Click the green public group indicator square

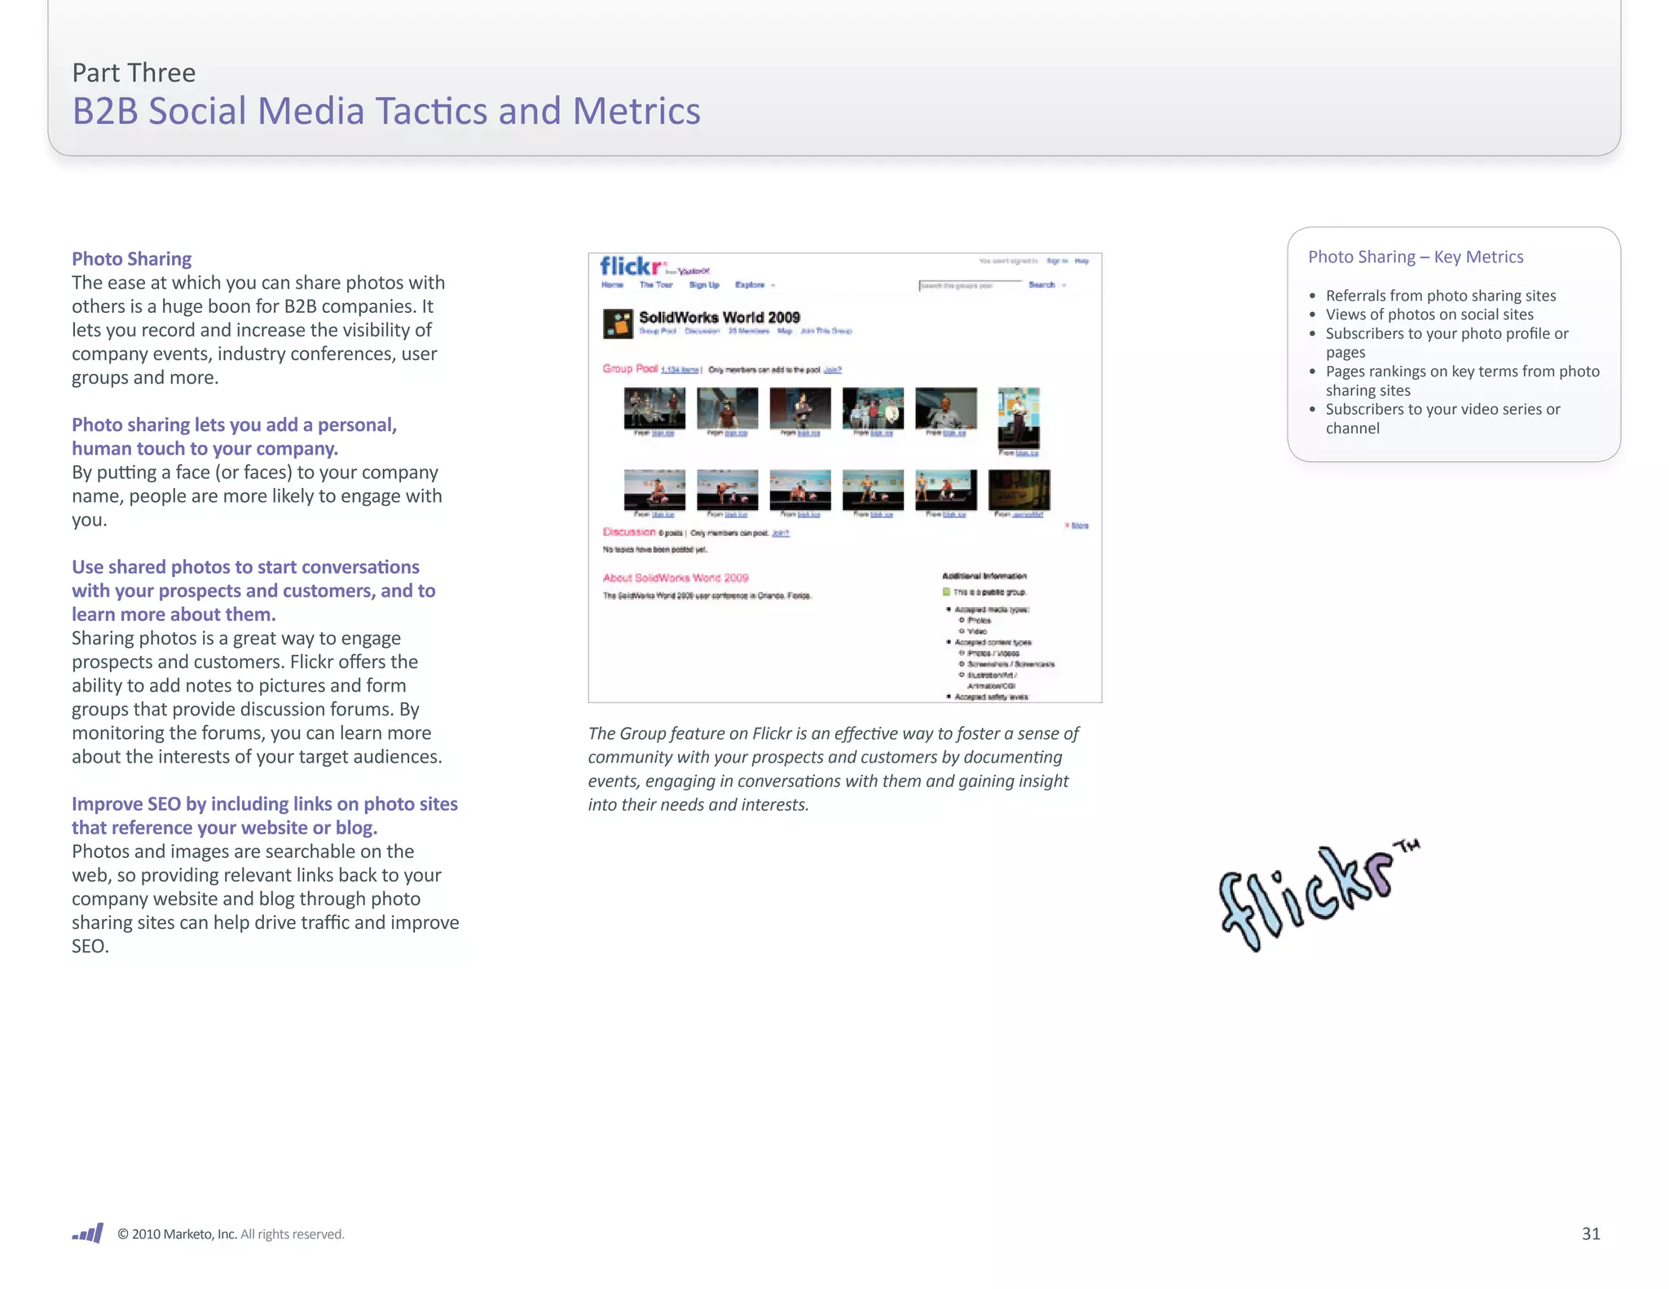(x=946, y=592)
